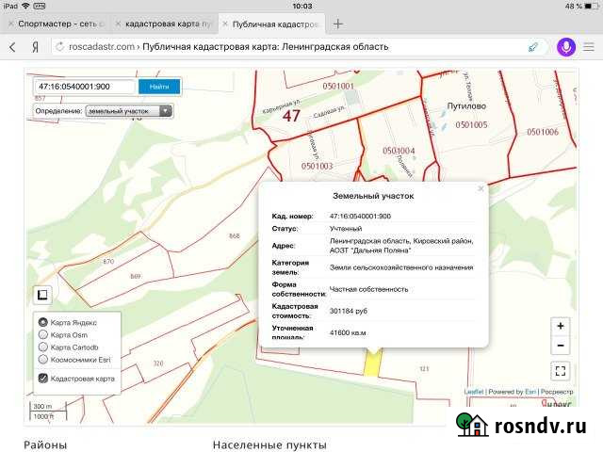Open the Leaflet attribution link
Screen dimensions: 603x452
tap(473, 392)
